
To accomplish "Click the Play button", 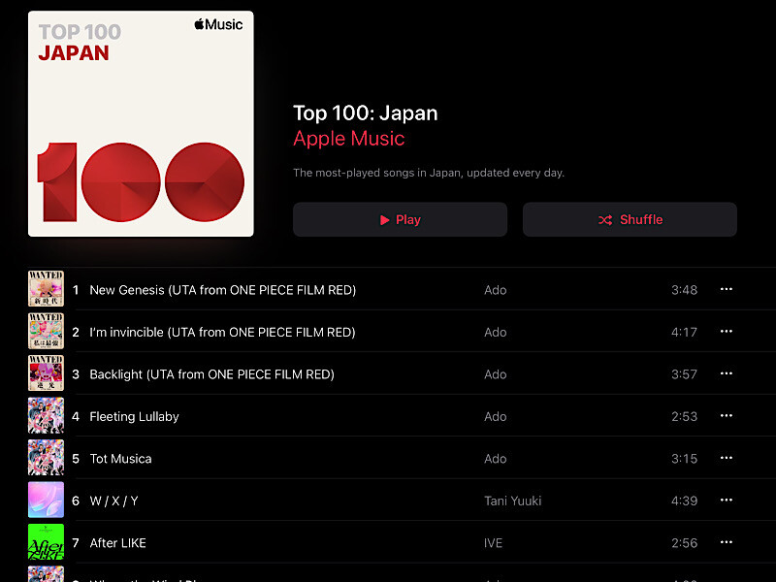I will click(400, 219).
